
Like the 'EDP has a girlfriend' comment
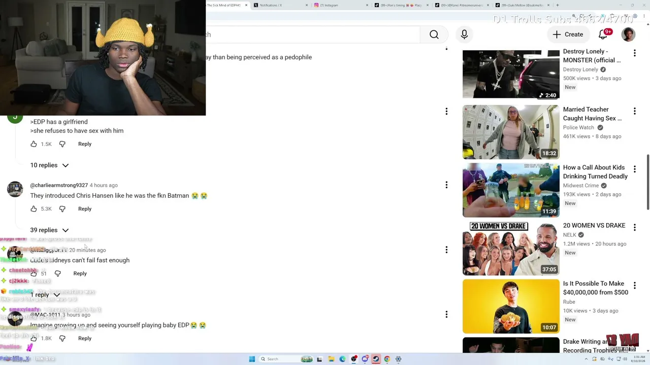point(34,144)
